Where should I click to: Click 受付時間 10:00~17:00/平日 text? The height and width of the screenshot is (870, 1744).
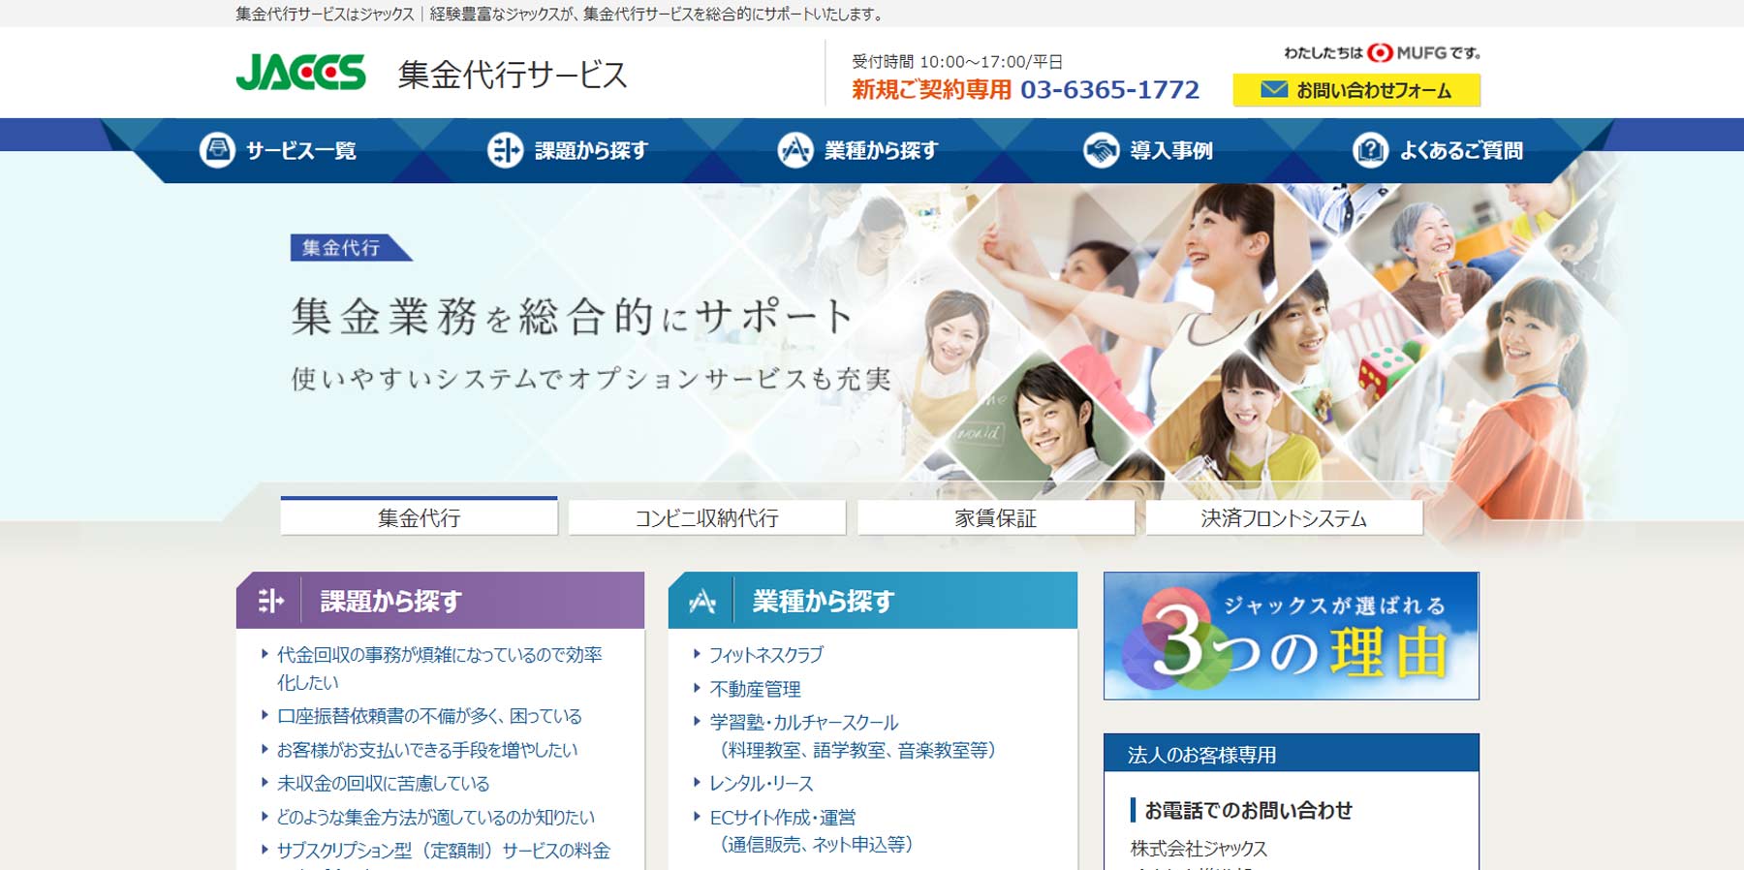(957, 62)
